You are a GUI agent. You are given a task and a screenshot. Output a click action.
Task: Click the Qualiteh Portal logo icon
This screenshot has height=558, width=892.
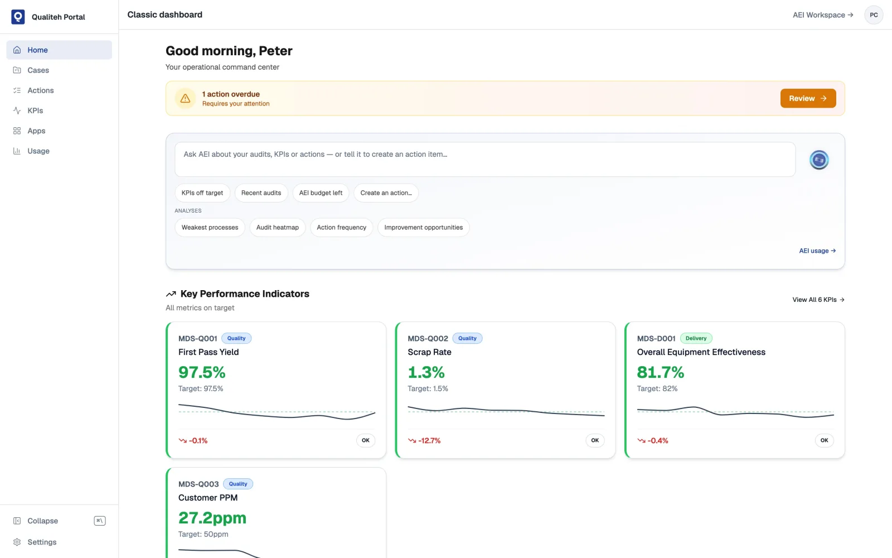pyautogui.click(x=18, y=17)
